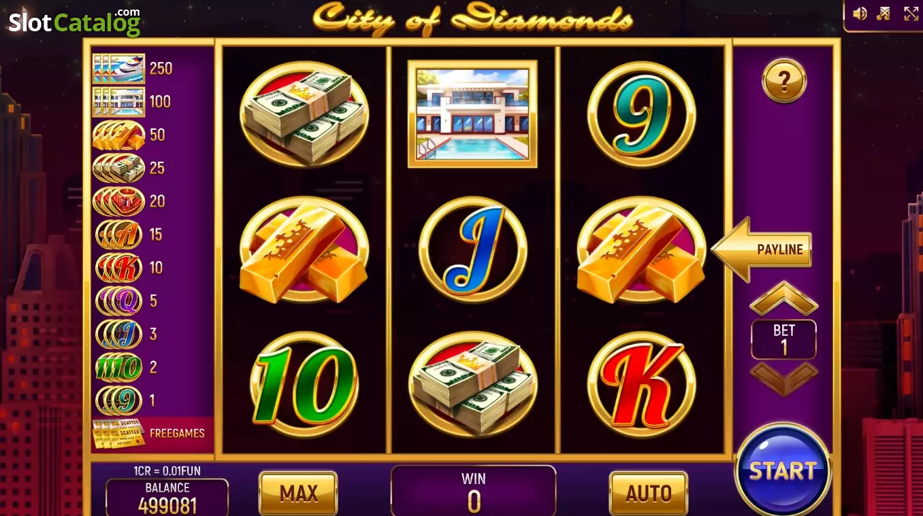This screenshot has width=923, height=516.
Task: Toggle fullscreen mode with the arrows icon
Action: [x=911, y=14]
